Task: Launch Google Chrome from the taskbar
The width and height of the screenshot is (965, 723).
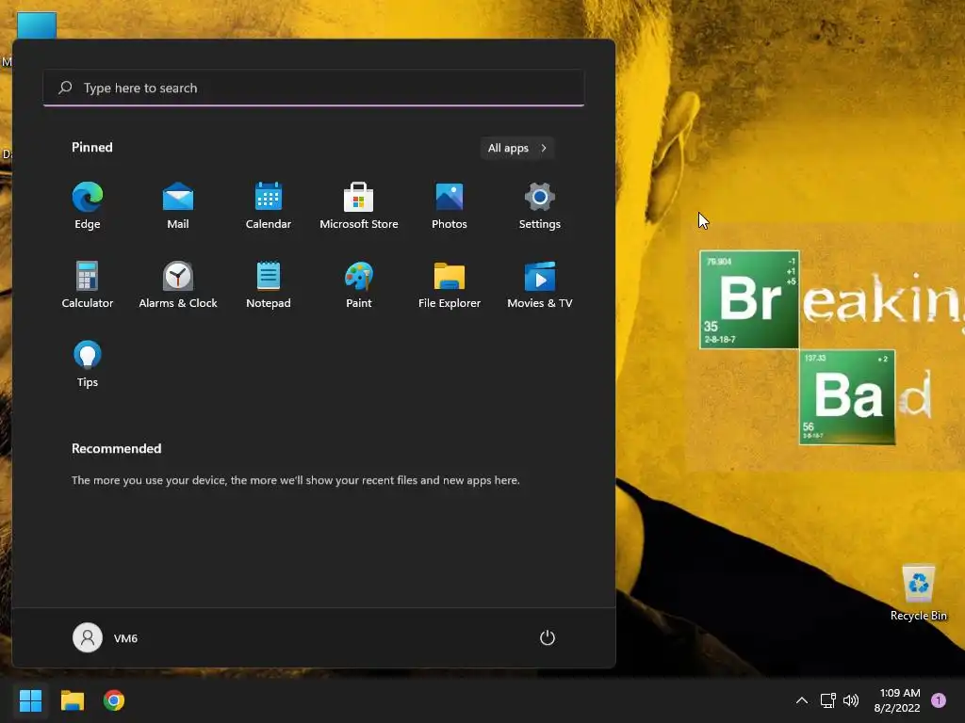Action: 114,700
